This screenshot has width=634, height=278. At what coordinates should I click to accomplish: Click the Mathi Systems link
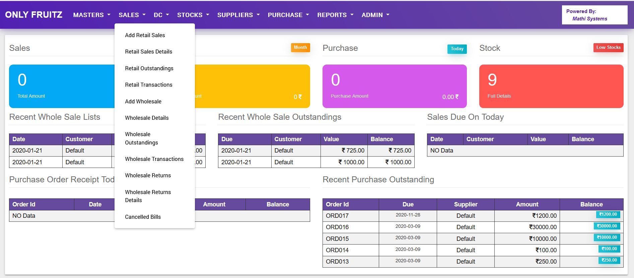[x=589, y=19]
